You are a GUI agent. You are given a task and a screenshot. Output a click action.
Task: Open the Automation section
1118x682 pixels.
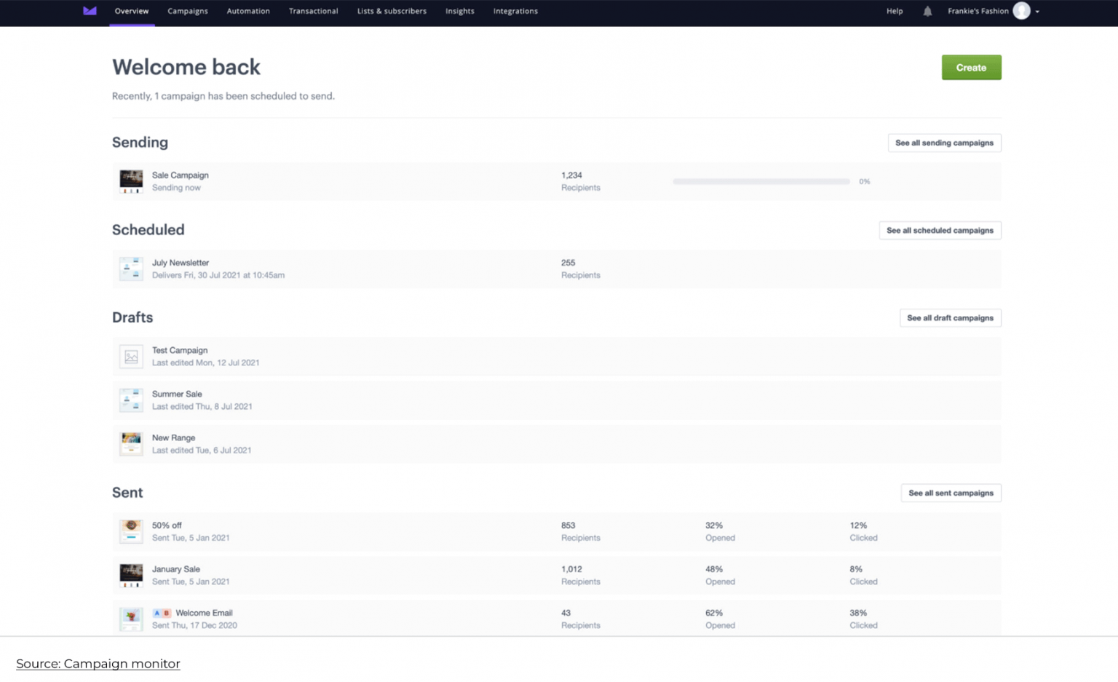click(248, 11)
